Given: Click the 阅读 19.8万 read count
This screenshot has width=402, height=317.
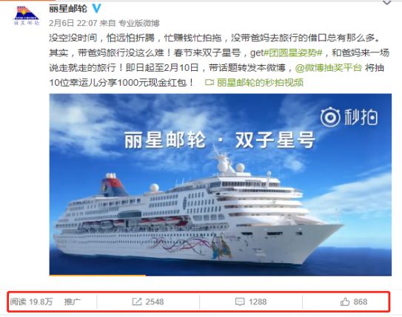Looking at the screenshot, I should [31, 301].
